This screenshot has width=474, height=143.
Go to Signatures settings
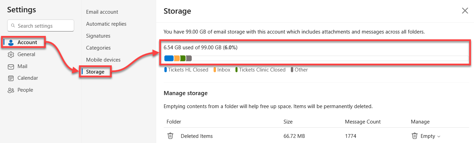98,36
